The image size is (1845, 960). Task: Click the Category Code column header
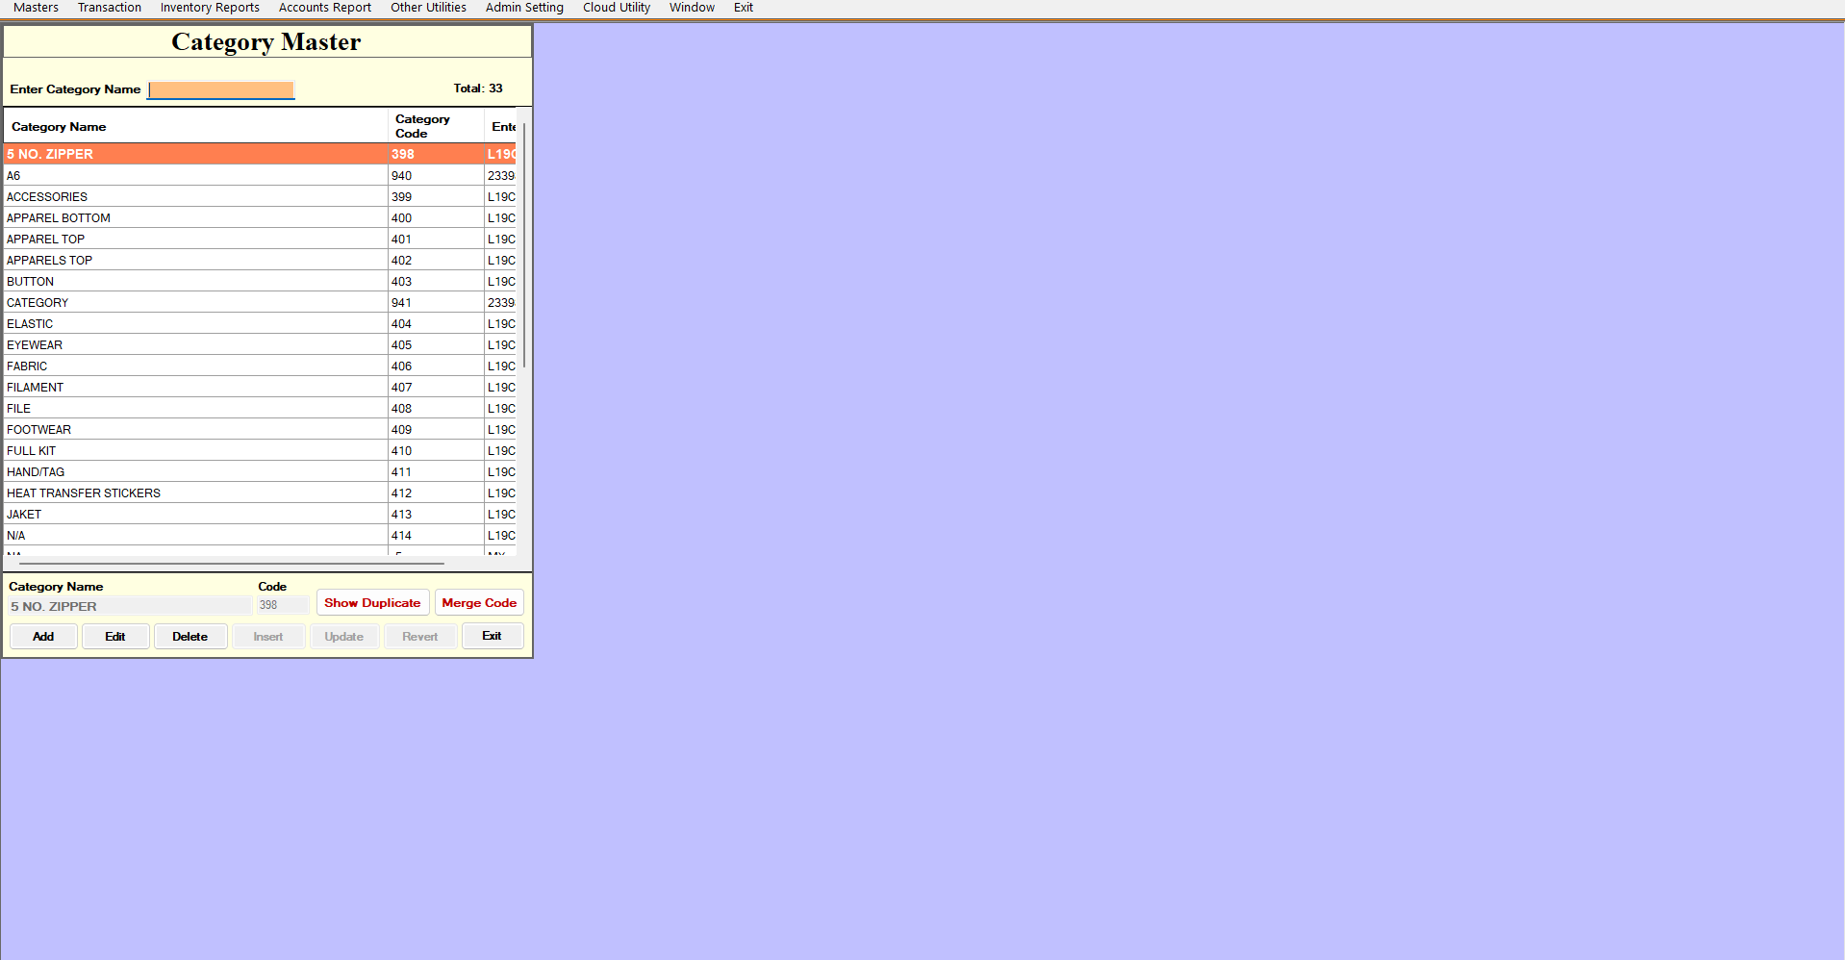[x=422, y=126]
